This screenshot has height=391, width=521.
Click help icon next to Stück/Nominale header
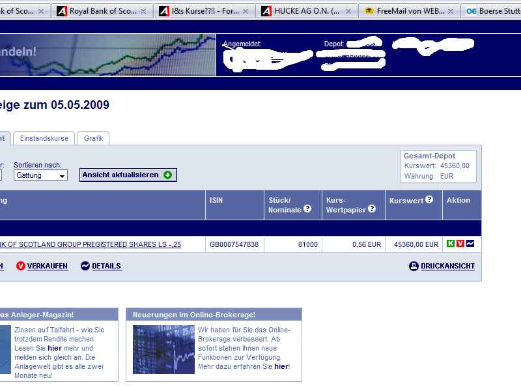307,209
